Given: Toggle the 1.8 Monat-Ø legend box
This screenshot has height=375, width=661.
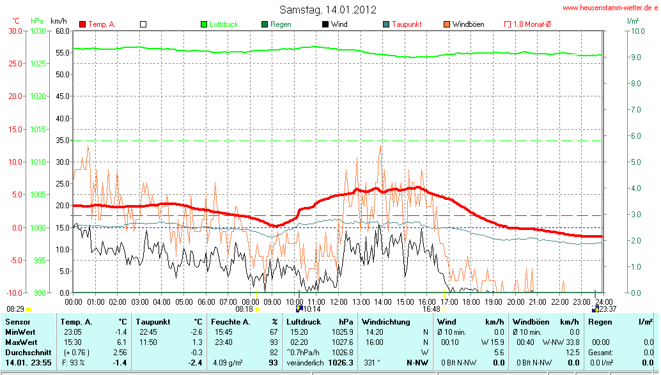Looking at the screenshot, I should pos(508,24).
